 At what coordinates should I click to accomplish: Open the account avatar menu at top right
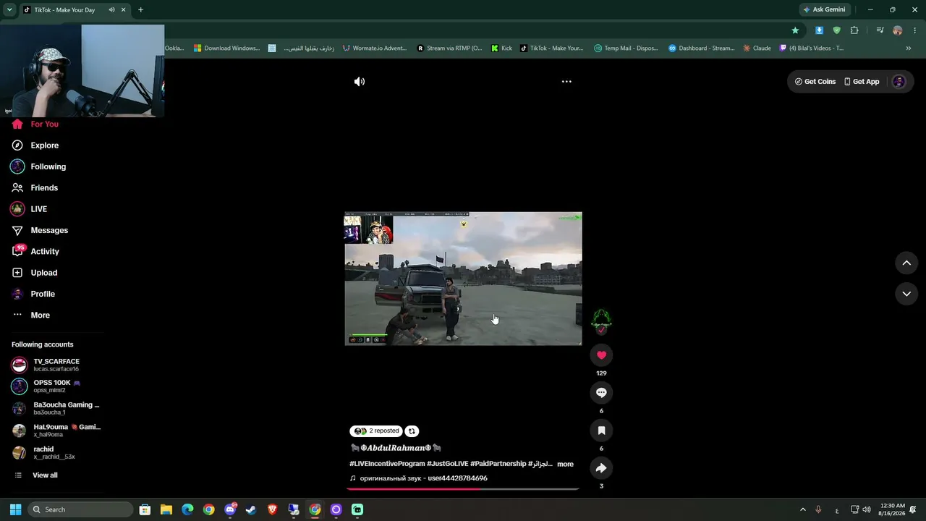point(899,82)
